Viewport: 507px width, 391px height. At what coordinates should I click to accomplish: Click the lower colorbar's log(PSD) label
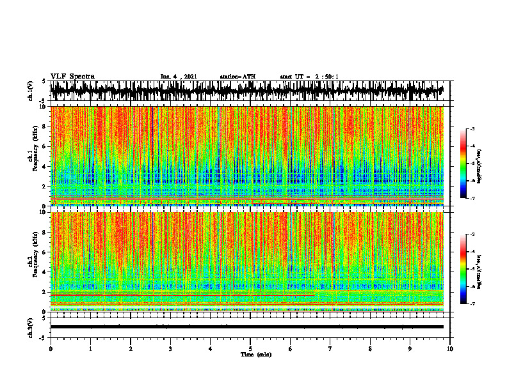(x=479, y=271)
